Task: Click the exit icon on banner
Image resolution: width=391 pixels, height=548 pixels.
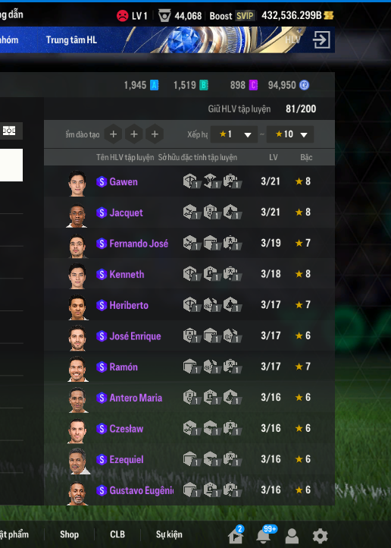Action: pos(321,39)
